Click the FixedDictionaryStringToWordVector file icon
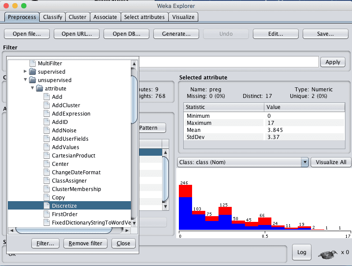352x266 pixels. click(x=47, y=222)
